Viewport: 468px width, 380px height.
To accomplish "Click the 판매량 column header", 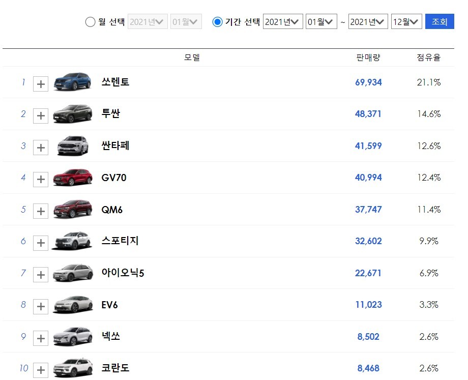I will point(368,57).
